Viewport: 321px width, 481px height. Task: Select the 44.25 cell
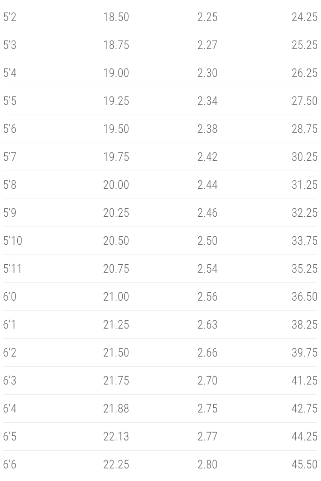(304, 437)
